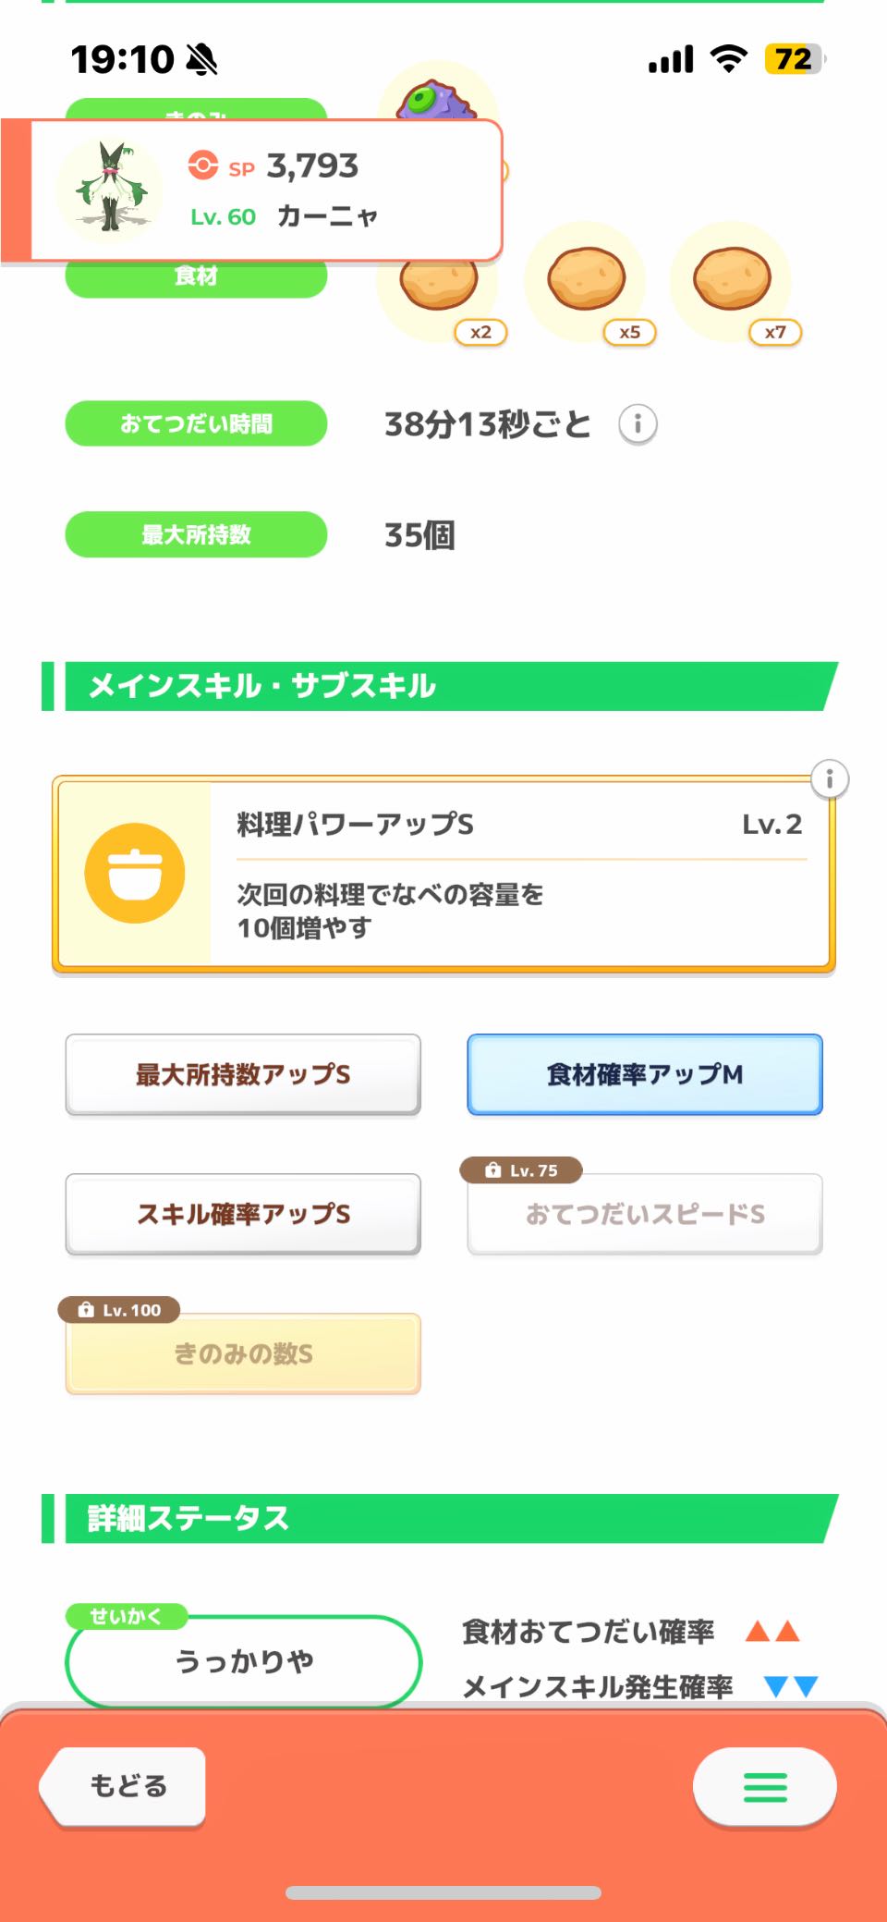Select the 最大所持数アップS subskill
This screenshot has height=1922, width=887.
coord(243,1074)
